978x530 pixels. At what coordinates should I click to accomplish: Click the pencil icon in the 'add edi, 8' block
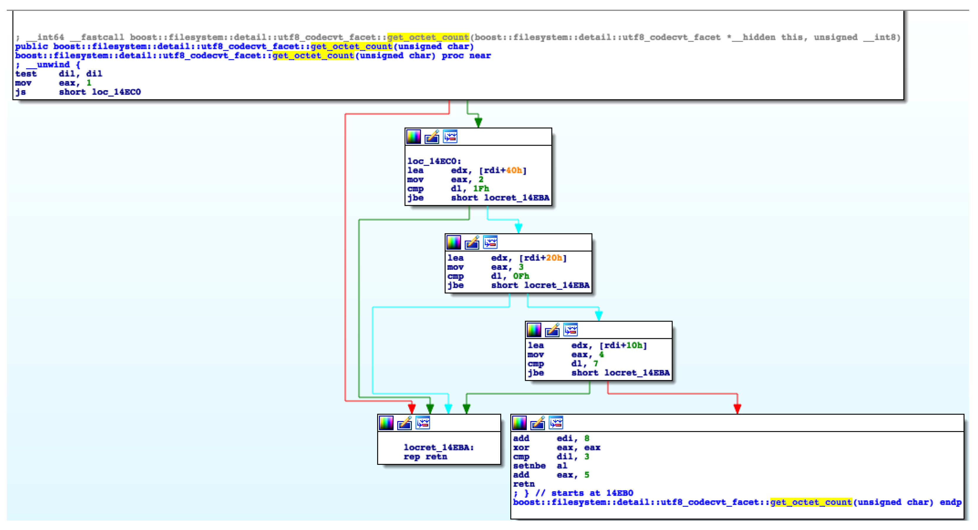[538, 423]
